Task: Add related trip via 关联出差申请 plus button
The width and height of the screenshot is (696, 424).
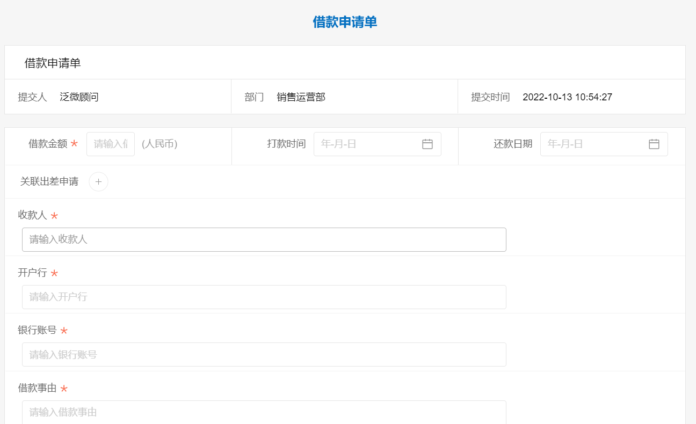Action: click(98, 181)
